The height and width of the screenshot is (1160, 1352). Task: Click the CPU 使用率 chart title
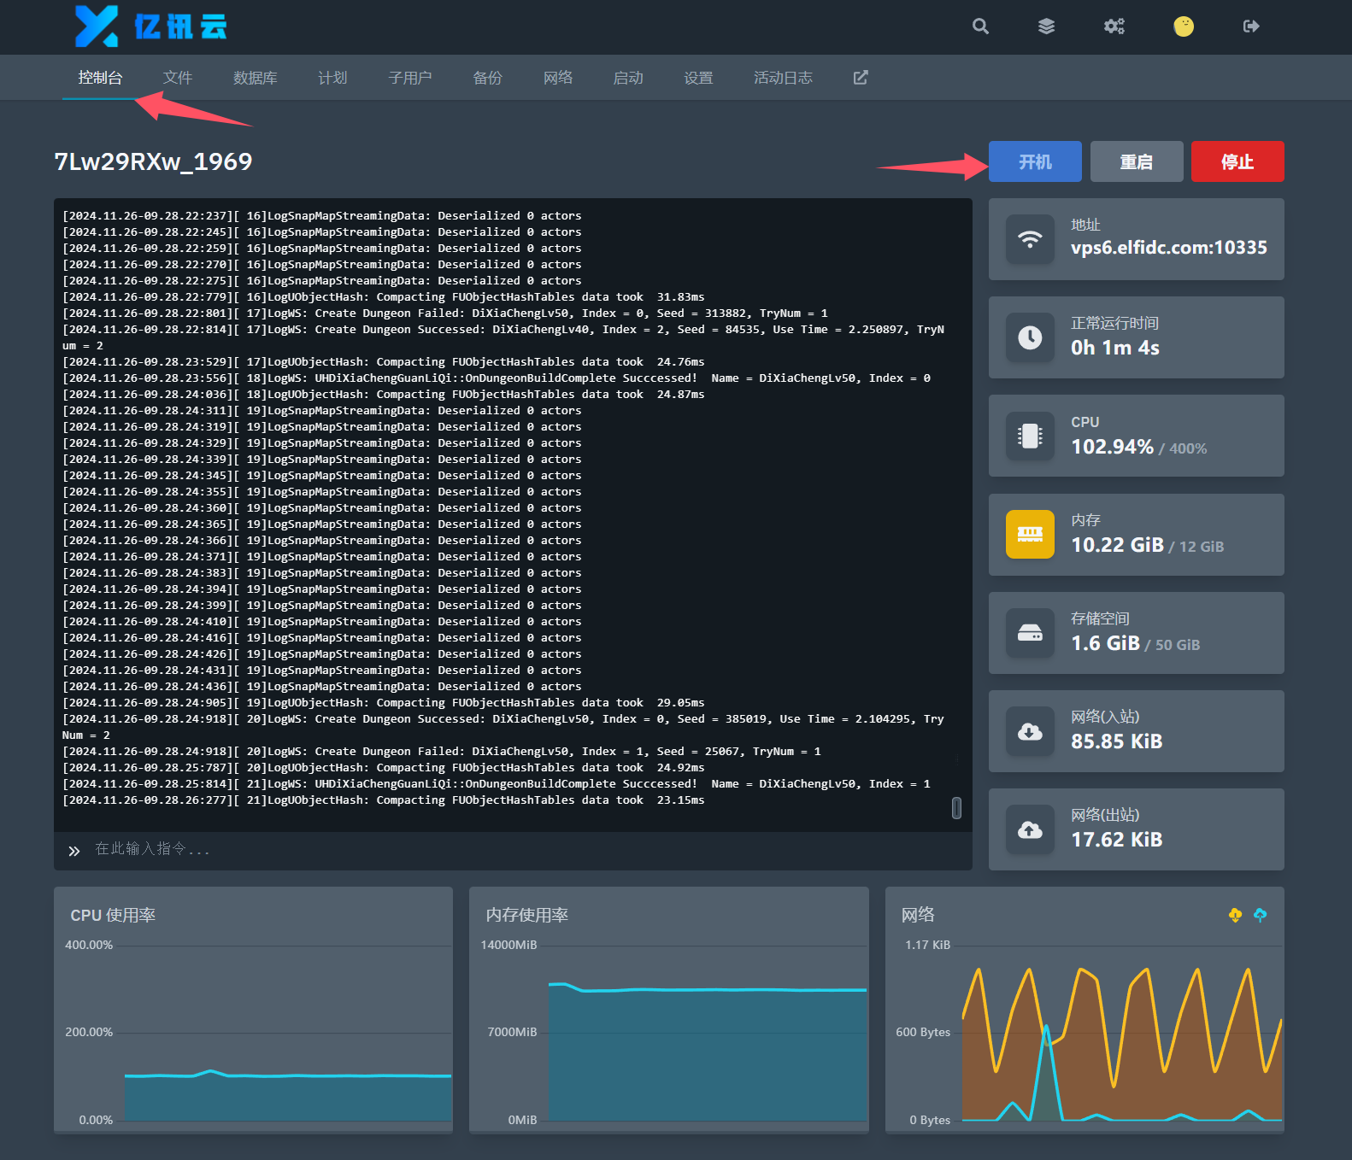[x=113, y=915]
